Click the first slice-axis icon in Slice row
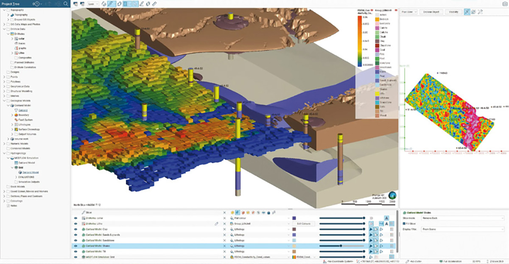Viewport: 509px width, 264px height. point(232,212)
